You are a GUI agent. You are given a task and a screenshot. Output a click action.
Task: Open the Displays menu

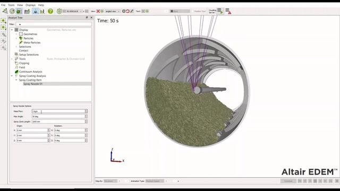[30, 5]
